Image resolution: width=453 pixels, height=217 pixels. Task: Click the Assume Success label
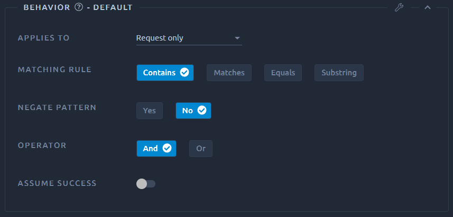[57, 183]
